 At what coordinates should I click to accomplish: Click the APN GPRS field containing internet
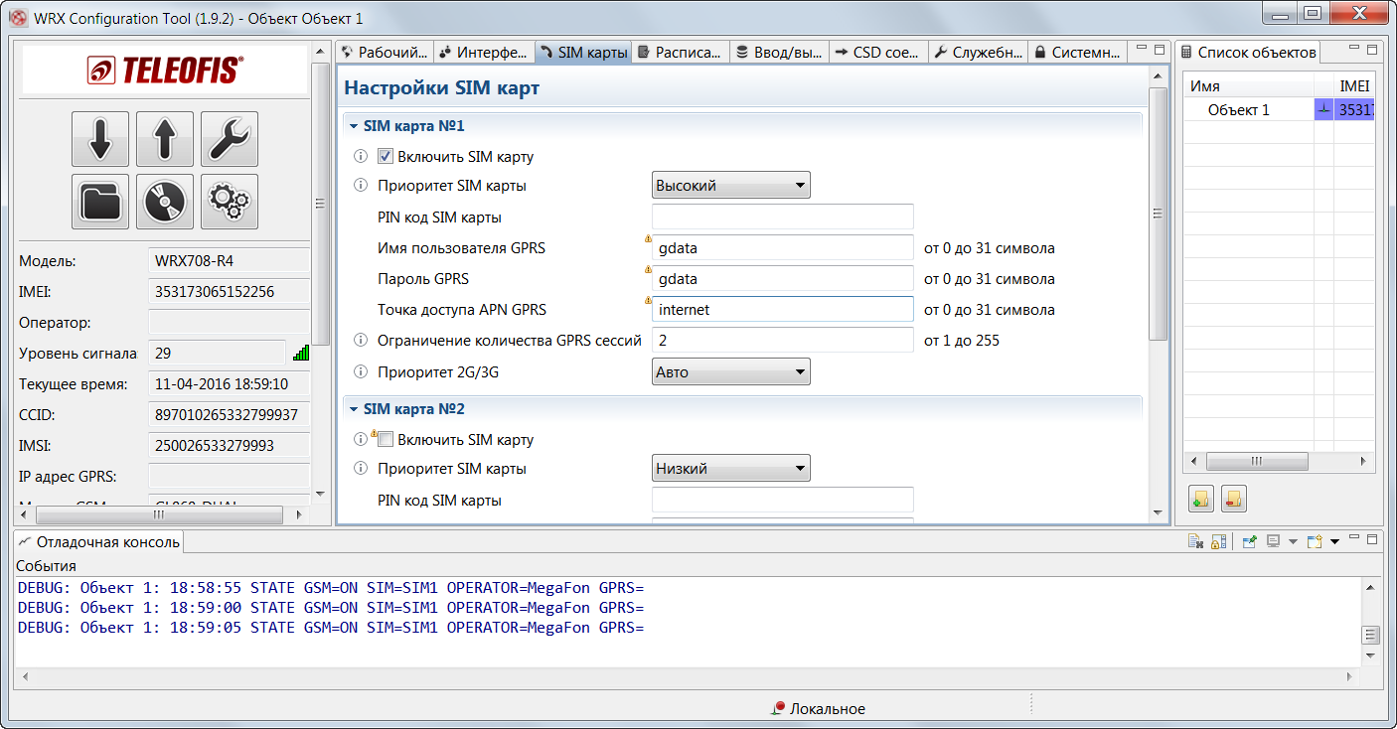point(782,309)
